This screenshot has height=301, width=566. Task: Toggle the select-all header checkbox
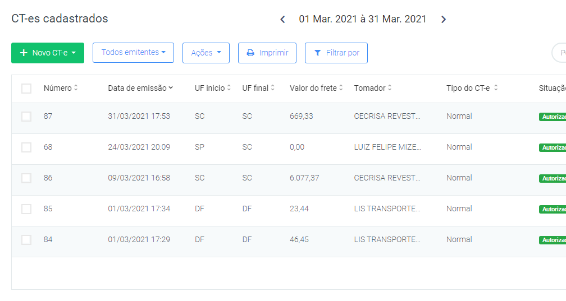26,89
